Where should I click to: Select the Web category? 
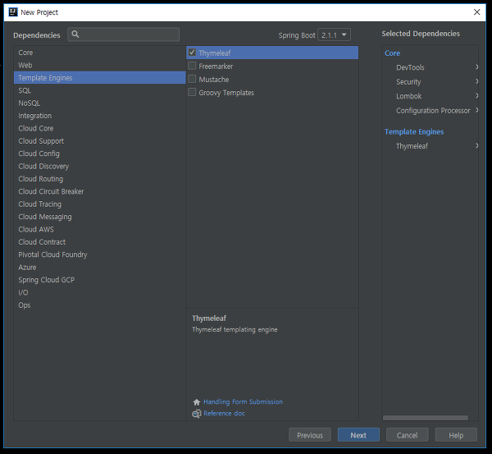(100, 65)
